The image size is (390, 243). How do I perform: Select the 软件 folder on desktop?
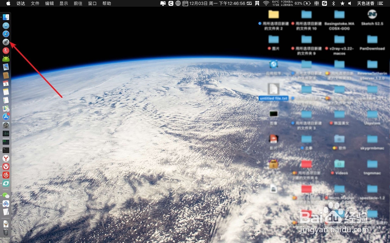339,142
